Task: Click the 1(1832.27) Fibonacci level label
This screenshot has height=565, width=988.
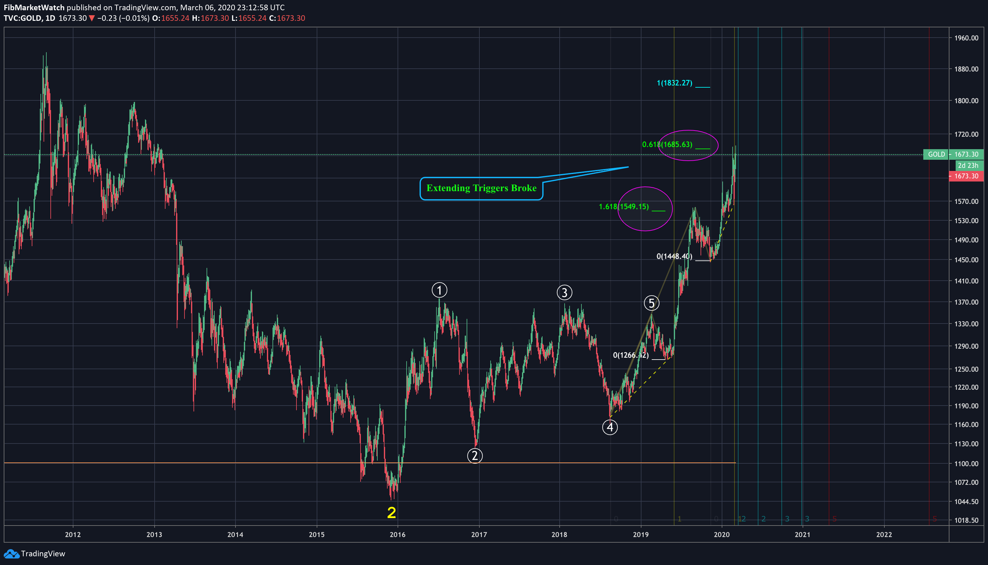Action: [674, 83]
